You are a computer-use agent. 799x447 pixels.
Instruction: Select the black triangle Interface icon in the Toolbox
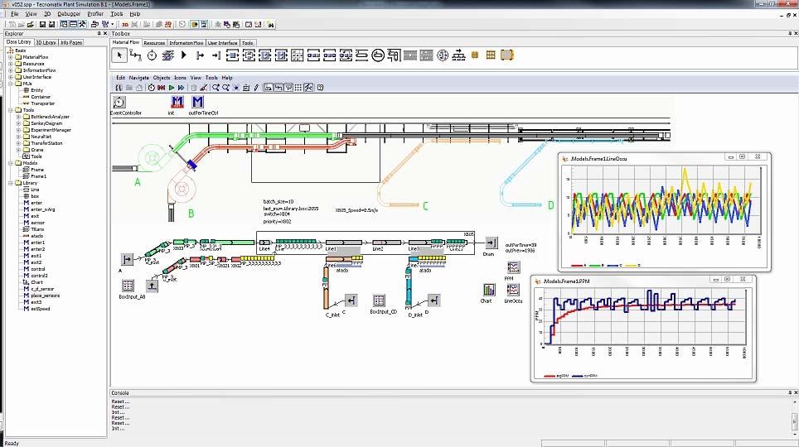click(184, 55)
